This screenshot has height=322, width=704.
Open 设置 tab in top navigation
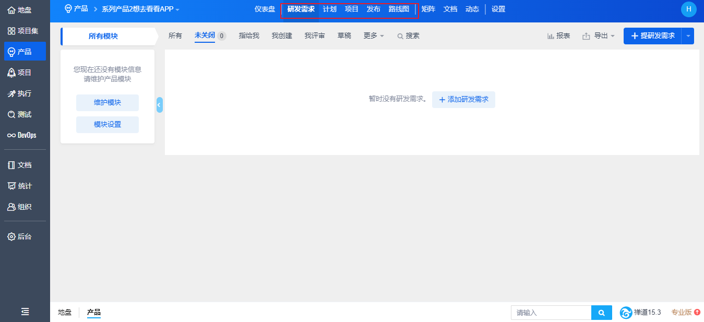(x=498, y=9)
